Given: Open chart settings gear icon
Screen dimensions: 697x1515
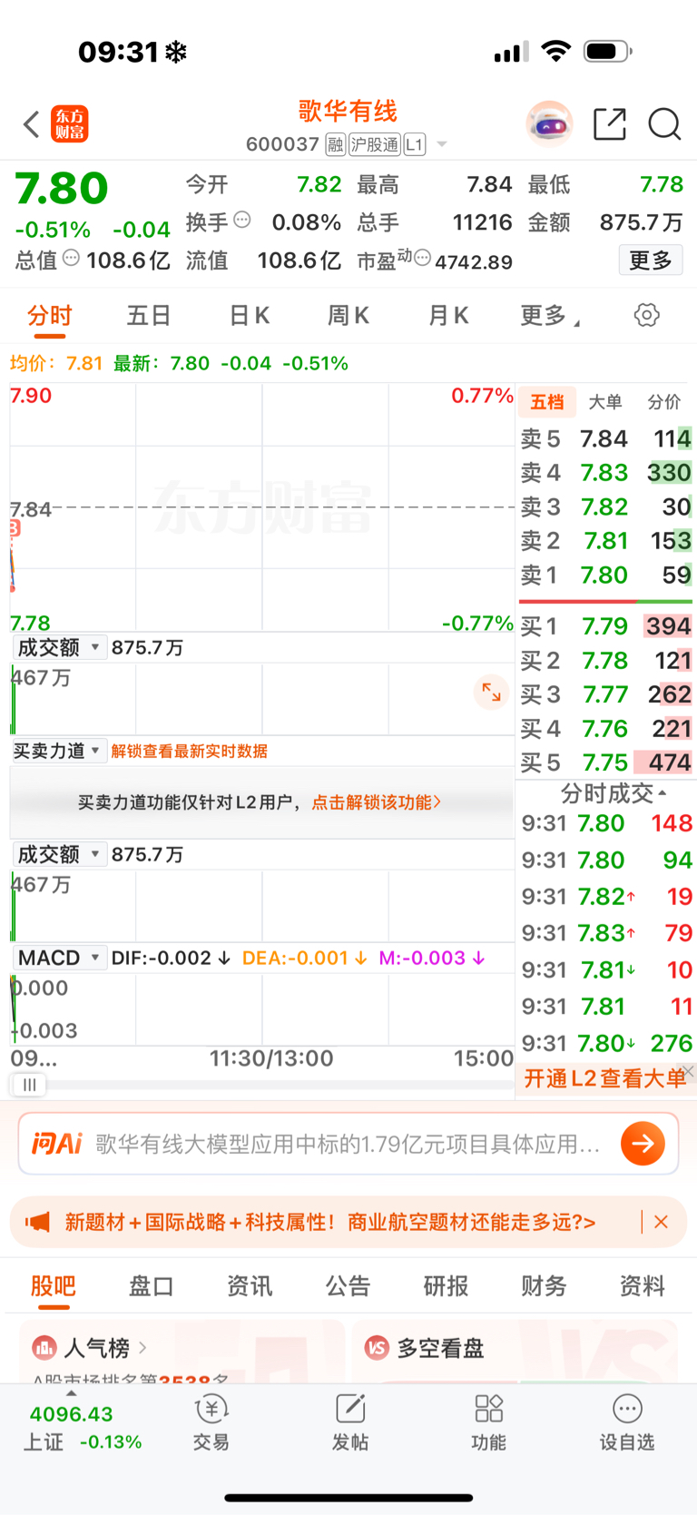Looking at the screenshot, I should [646, 316].
